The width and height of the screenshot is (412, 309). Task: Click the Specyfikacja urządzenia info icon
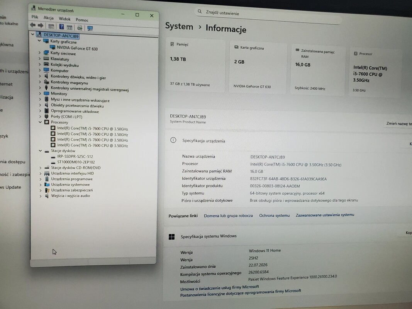[173, 140]
